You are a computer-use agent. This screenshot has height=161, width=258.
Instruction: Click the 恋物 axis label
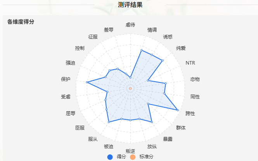point(195,79)
